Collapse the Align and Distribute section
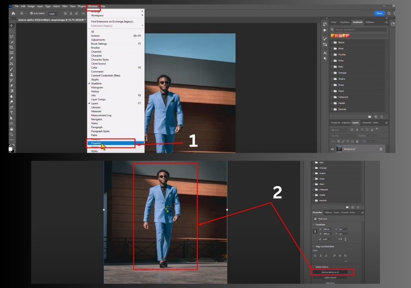This screenshot has width=411, height=288. click(x=313, y=246)
